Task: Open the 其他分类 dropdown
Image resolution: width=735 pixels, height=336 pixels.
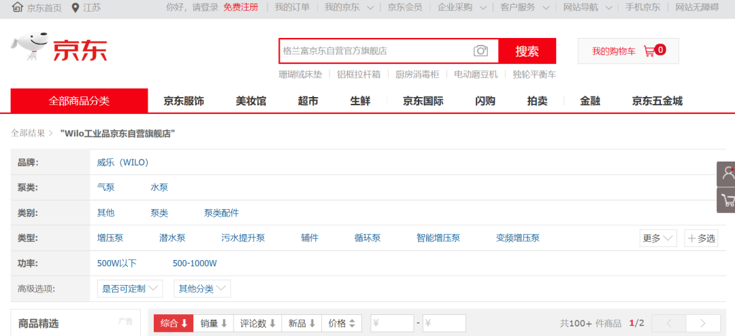Action: pyautogui.click(x=202, y=288)
